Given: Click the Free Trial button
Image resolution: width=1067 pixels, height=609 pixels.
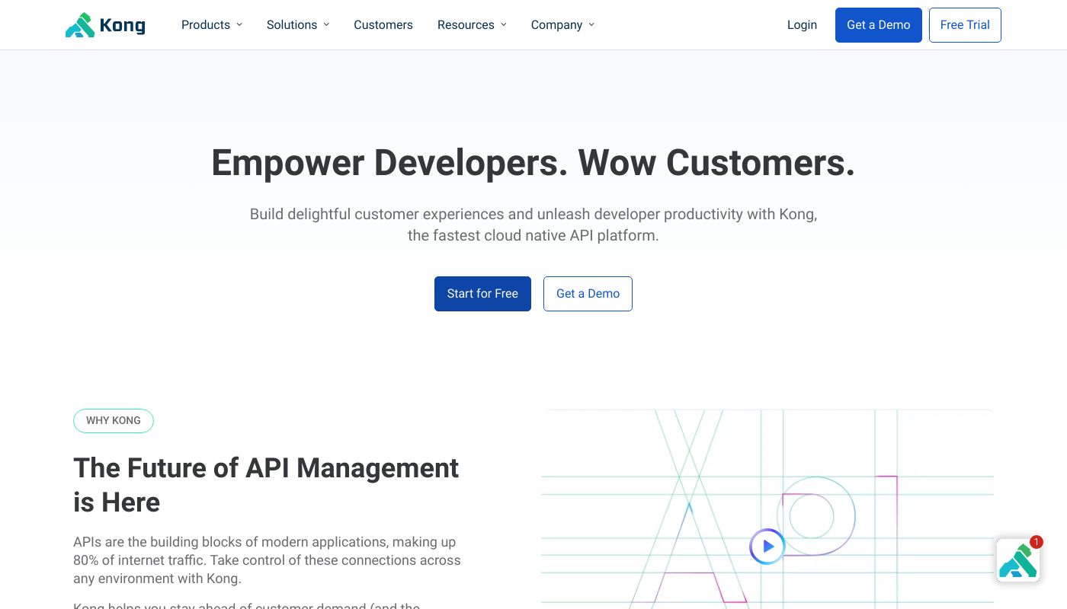Looking at the screenshot, I should click(965, 25).
